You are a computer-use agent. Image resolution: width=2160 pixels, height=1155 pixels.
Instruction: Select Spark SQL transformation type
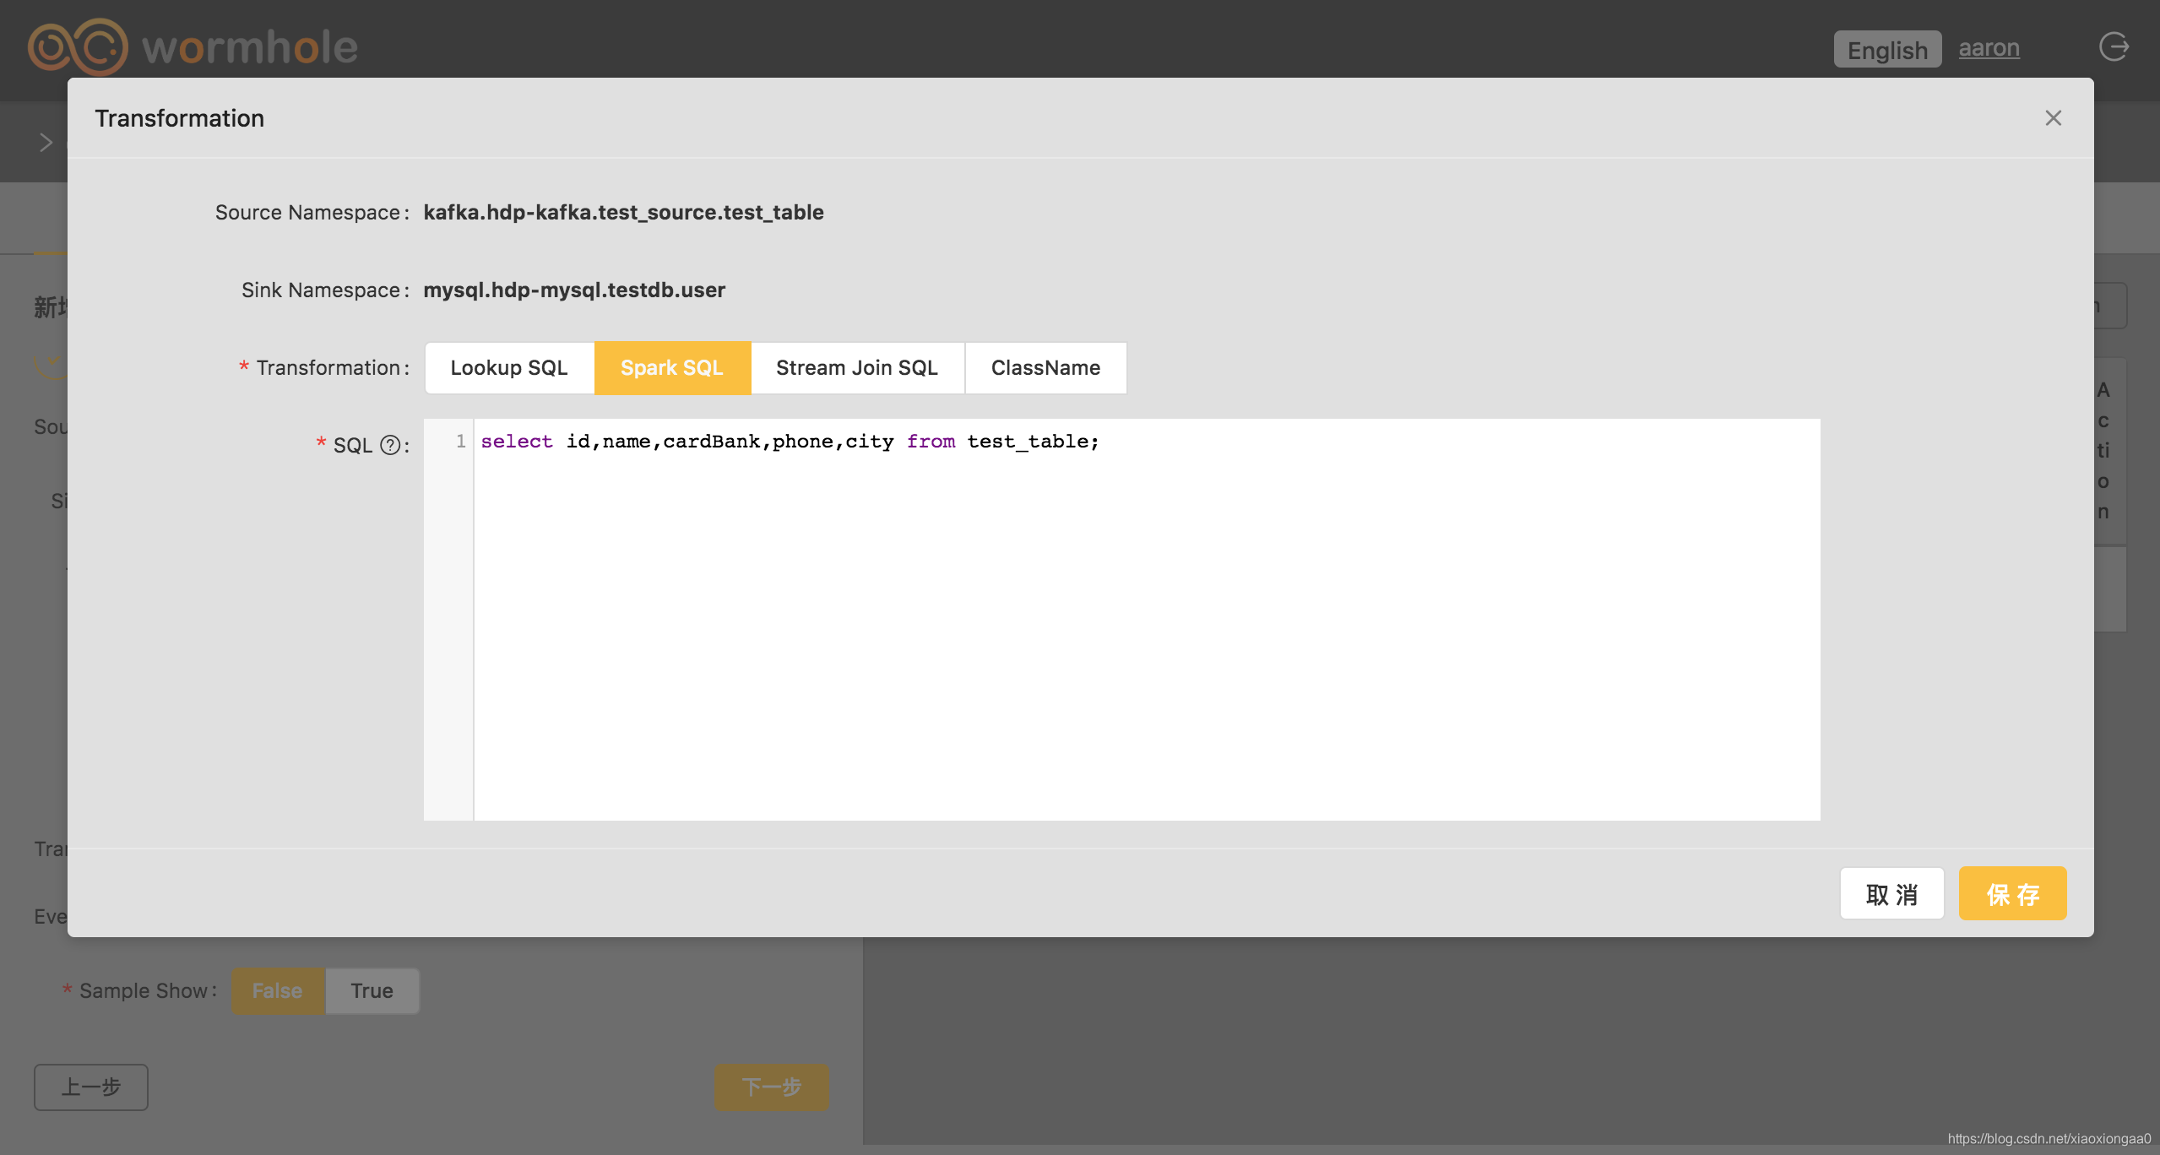click(672, 368)
